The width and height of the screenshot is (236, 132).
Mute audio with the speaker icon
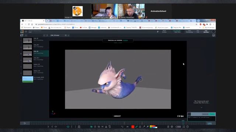(x=176, y=127)
